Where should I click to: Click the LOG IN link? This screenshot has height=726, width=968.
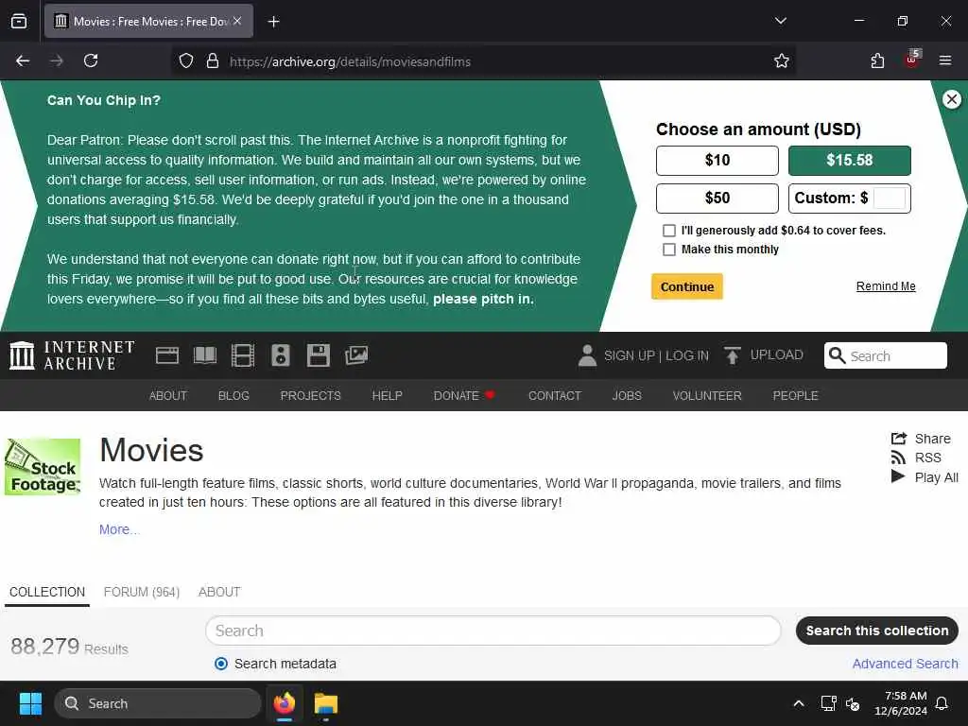click(687, 355)
